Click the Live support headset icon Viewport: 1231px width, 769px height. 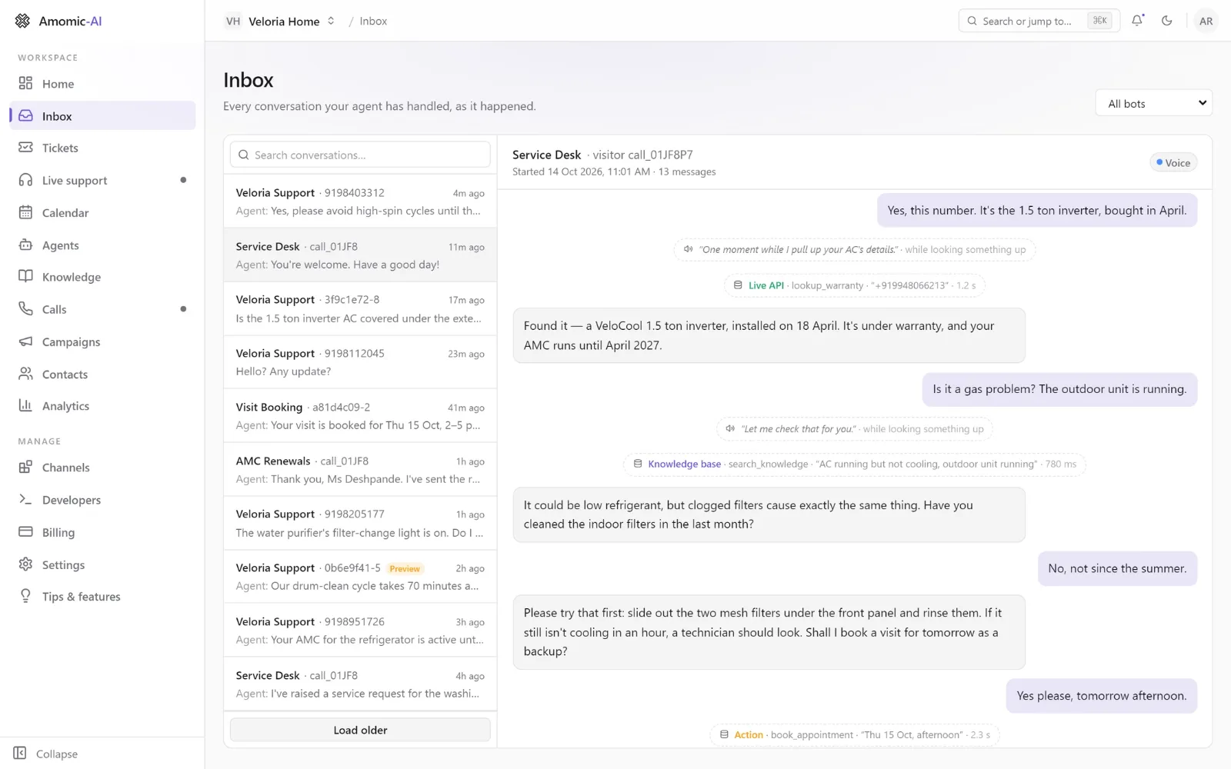pyautogui.click(x=25, y=180)
